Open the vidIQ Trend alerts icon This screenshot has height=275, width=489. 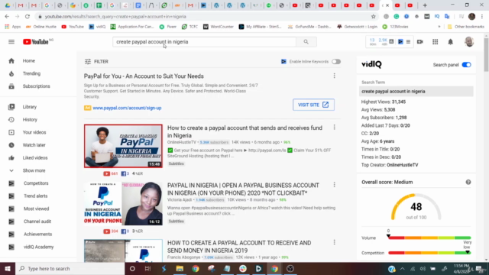11,196
